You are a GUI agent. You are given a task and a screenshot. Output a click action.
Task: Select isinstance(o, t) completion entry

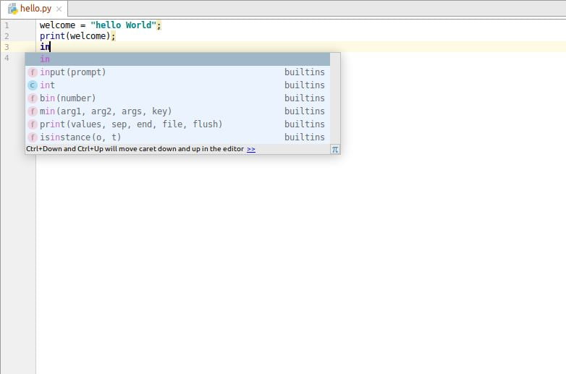[x=177, y=137]
